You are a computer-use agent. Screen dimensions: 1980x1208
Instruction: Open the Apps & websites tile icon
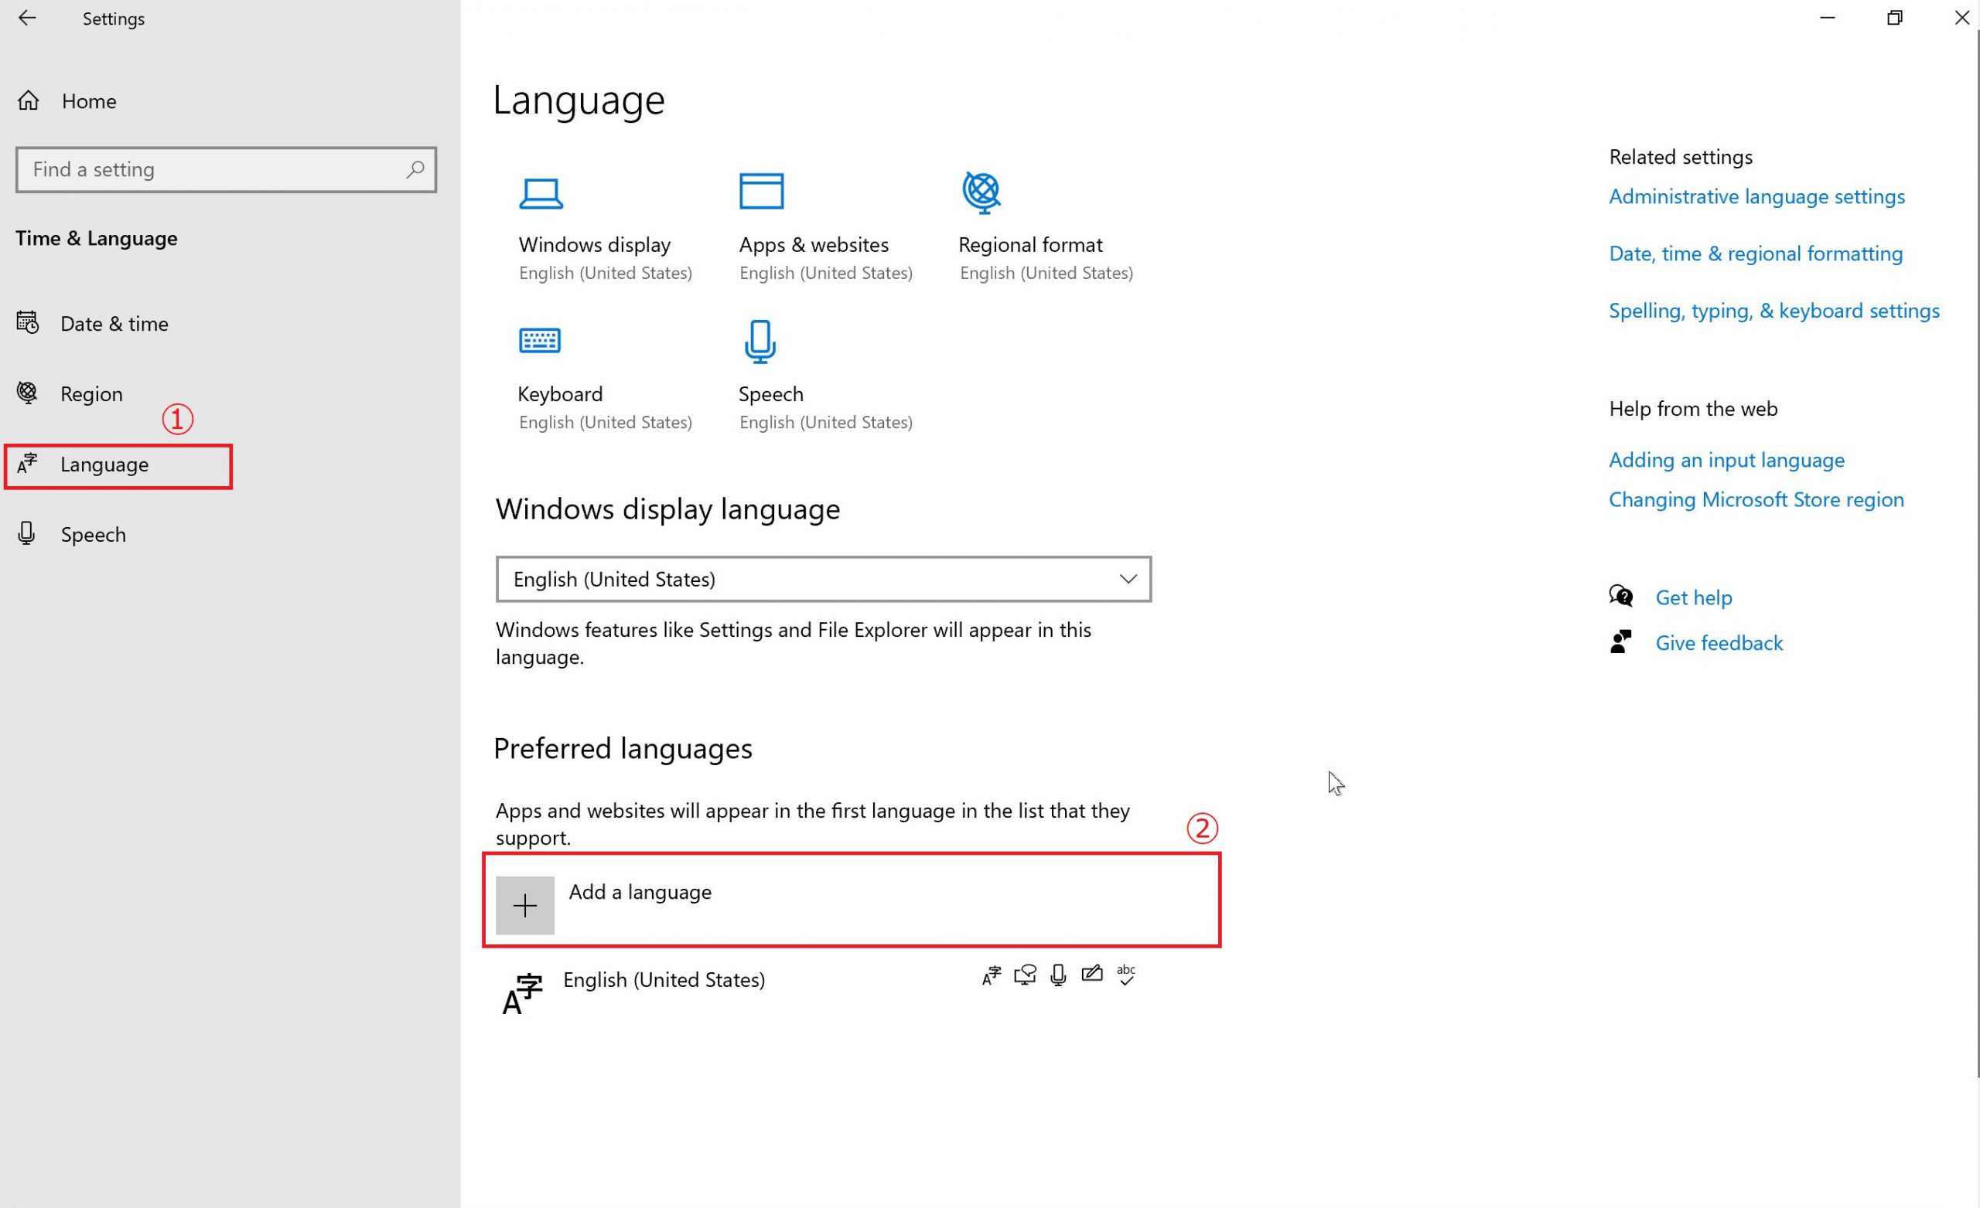coord(761,191)
